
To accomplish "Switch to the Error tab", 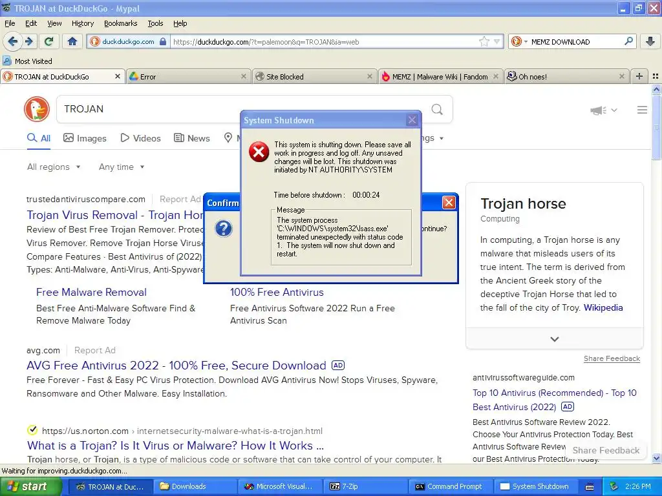I will point(188,76).
